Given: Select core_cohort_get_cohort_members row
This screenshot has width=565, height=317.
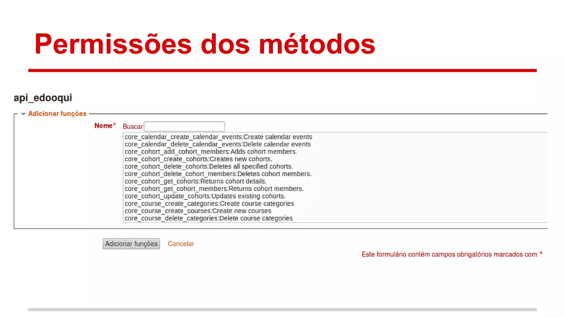Looking at the screenshot, I should tap(335, 189).
